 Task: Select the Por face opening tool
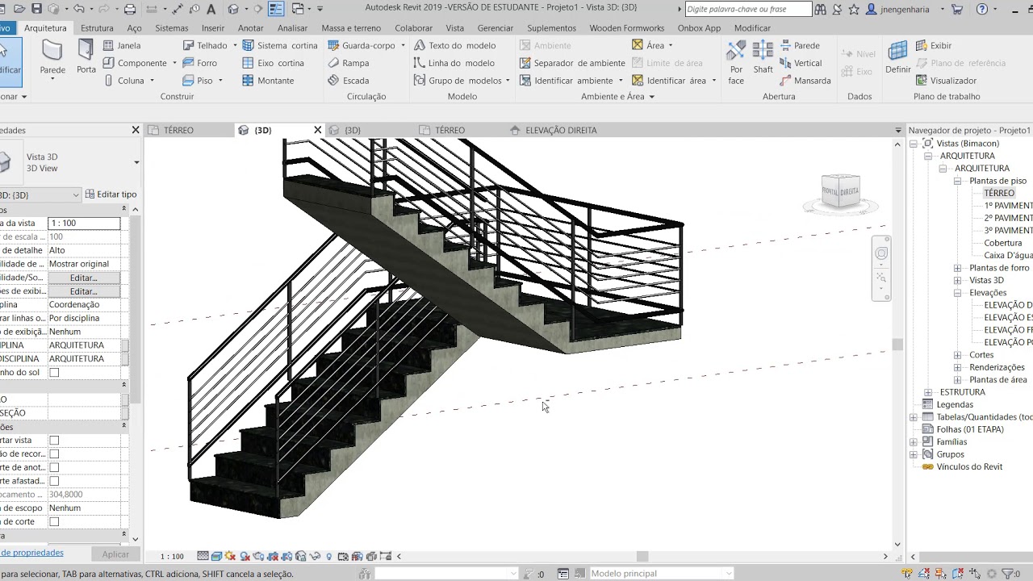tap(736, 63)
